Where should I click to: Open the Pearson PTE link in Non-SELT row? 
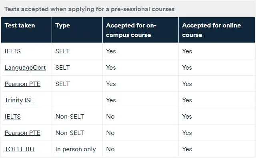[x=22, y=133]
